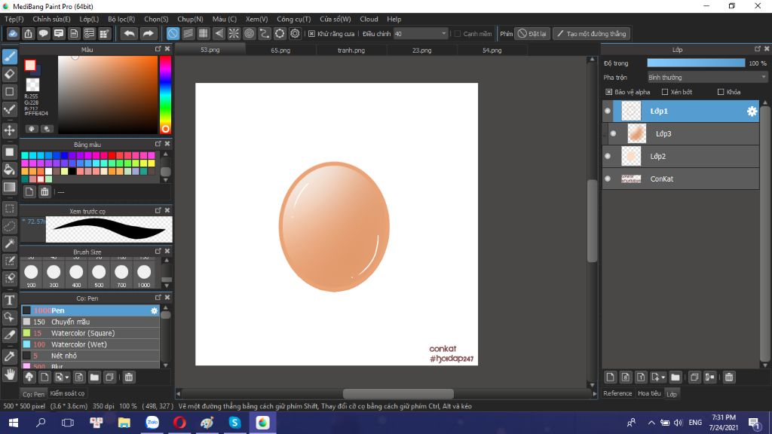Image resolution: width=772 pixels, height=434 pixels.
Task: Hide the Lớp3 layer
Action: [614, 133]
